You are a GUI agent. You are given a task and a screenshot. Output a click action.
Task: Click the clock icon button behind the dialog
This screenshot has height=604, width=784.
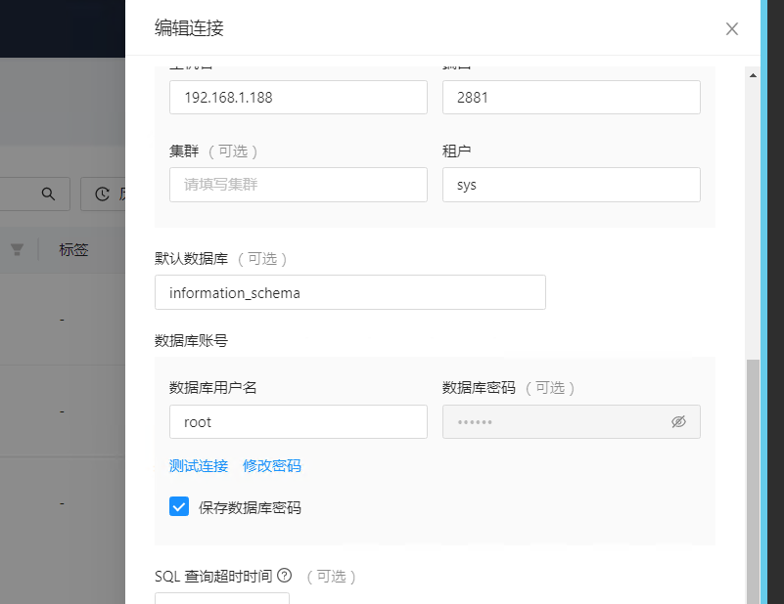tap(103, 194)
